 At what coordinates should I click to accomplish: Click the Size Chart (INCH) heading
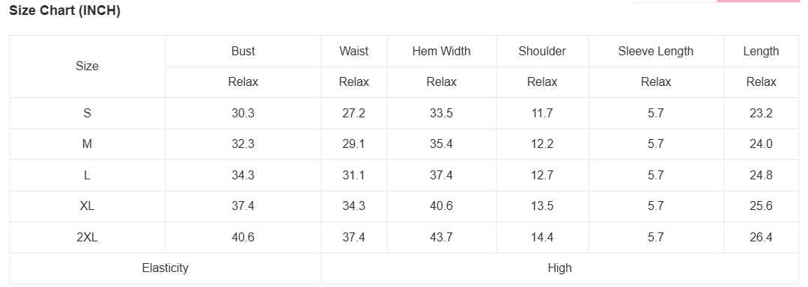(x=65, y=10)
